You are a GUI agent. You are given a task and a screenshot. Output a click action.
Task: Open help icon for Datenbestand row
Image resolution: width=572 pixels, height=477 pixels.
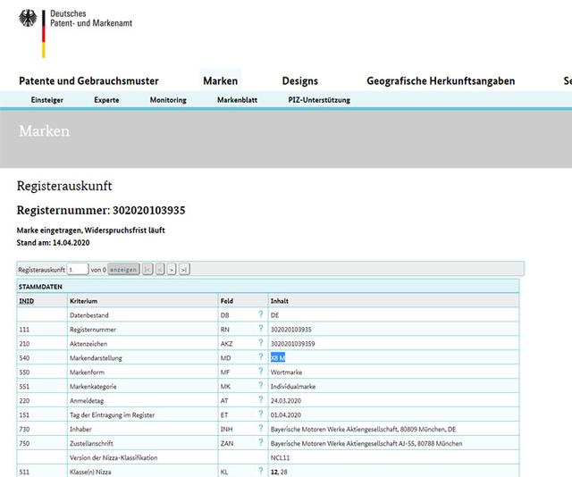pos(261,315)
